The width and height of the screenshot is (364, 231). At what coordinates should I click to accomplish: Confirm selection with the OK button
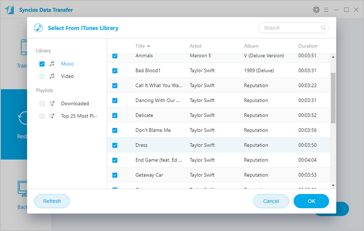tap(311, 201)
